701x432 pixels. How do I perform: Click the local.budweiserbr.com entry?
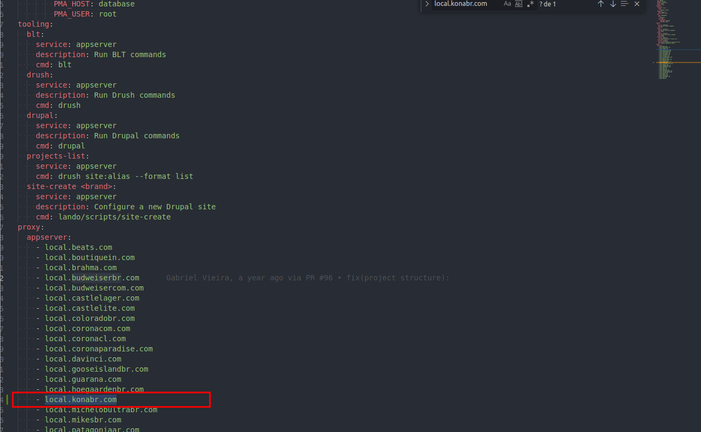coord(92,278)
